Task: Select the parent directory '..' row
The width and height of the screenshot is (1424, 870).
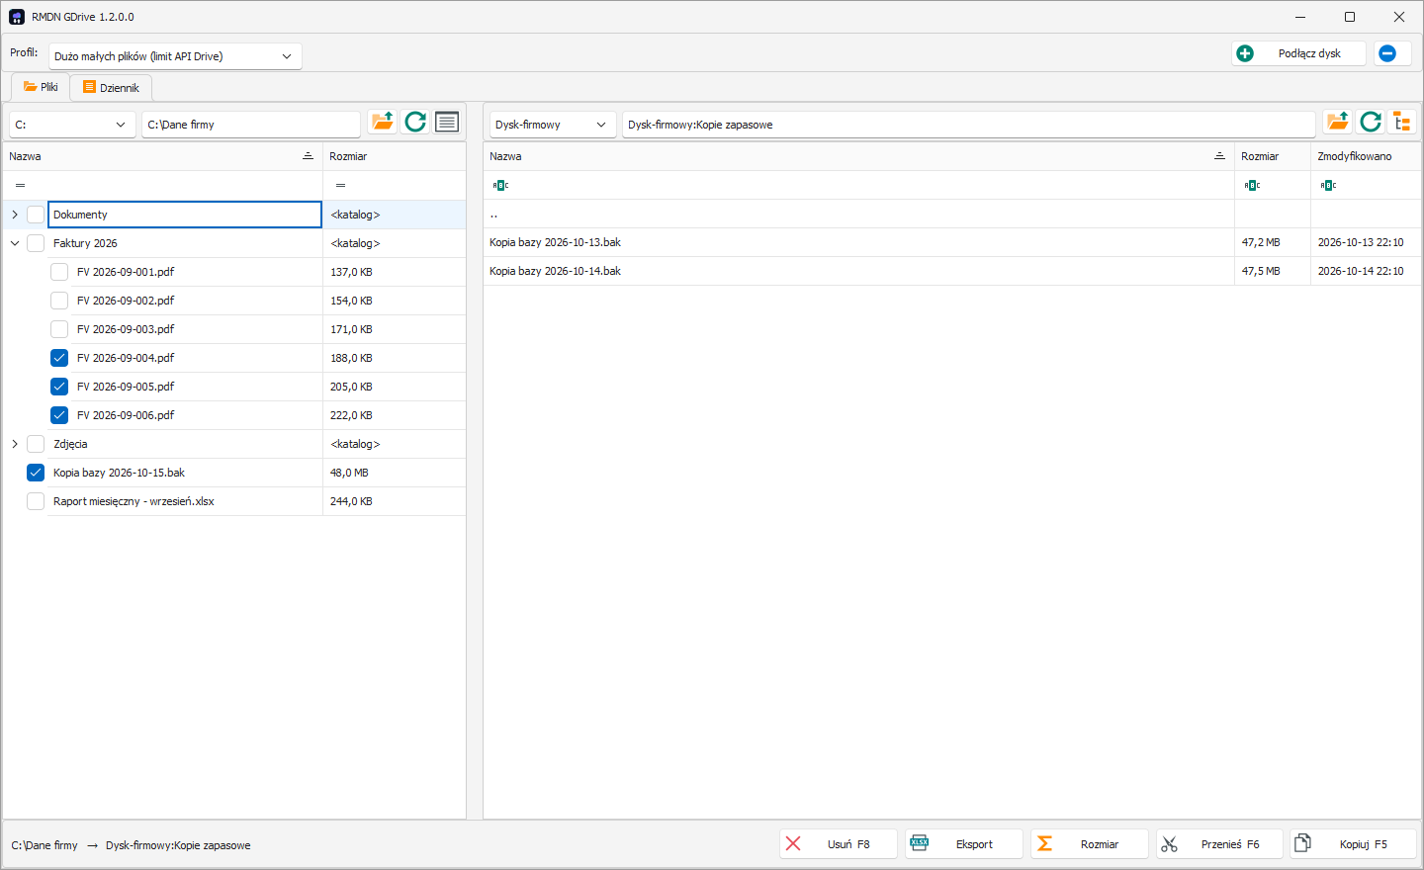Action: coord(951,214)
